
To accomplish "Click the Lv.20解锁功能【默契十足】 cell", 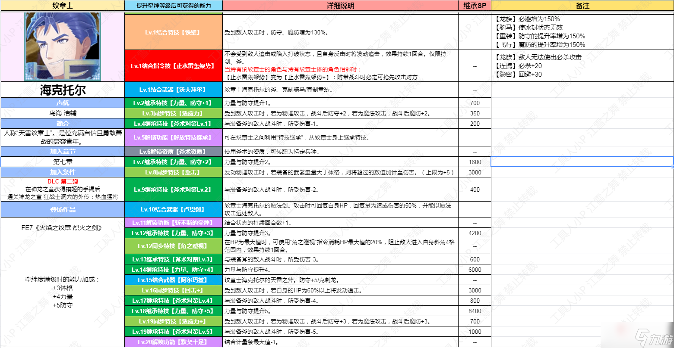I will (174, 342).
